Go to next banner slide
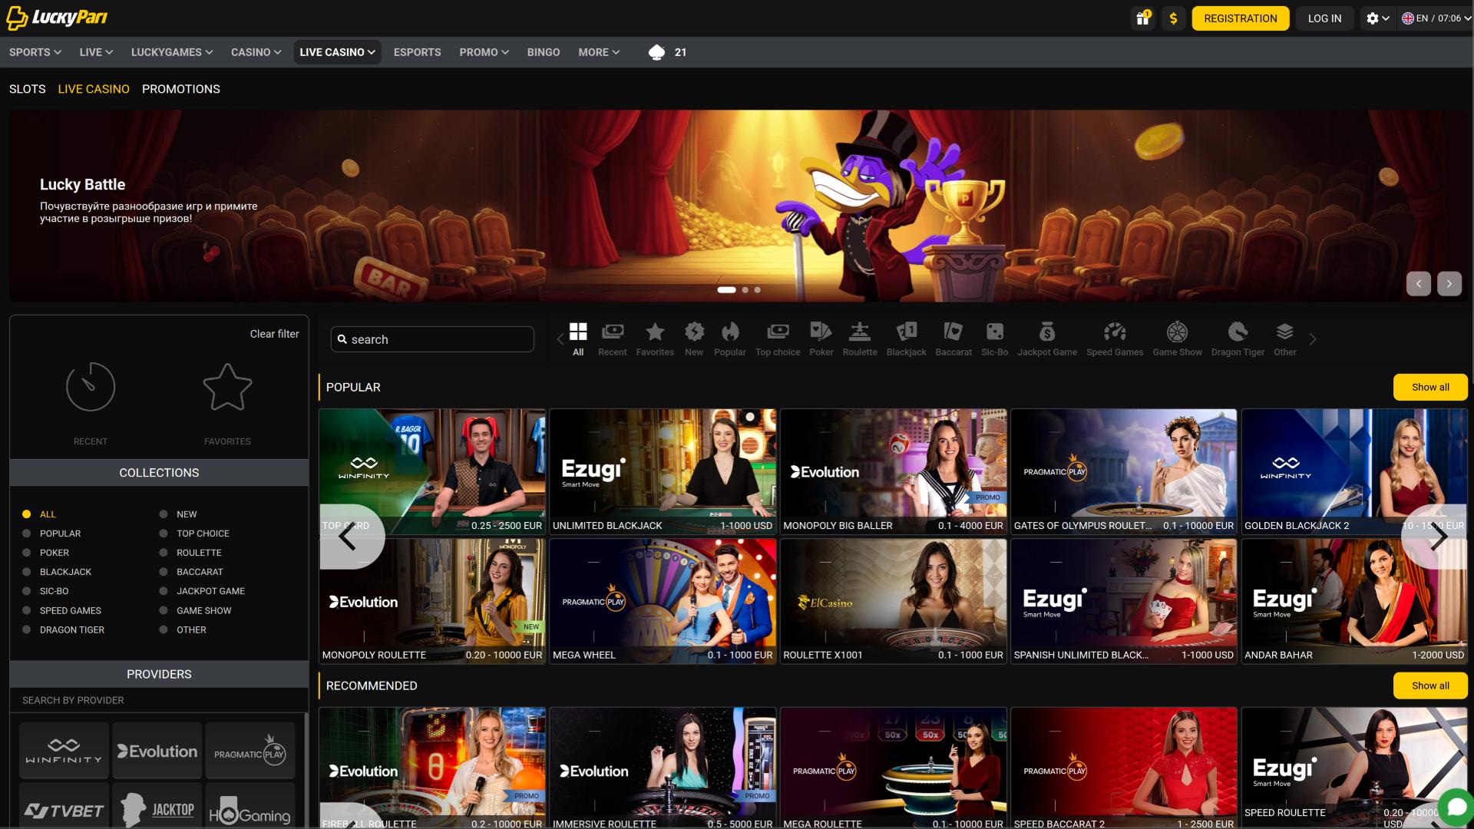Viewport: 1474px width, 829px height. (x=1449, y=283)
